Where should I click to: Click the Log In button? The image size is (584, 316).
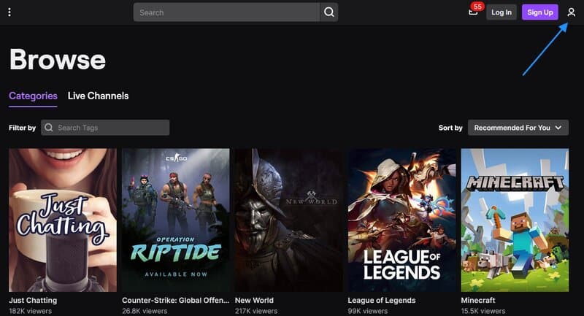tap(502, 12)
